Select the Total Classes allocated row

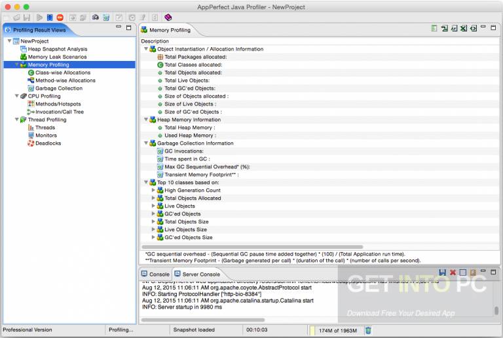coord(319,65)
